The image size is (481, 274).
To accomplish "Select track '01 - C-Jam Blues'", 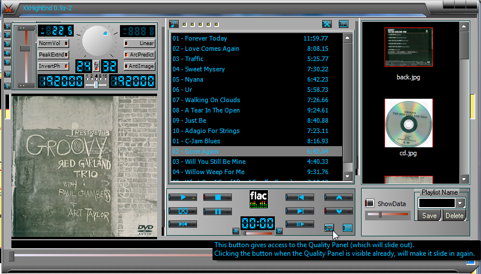I will [x=256, y=141].
